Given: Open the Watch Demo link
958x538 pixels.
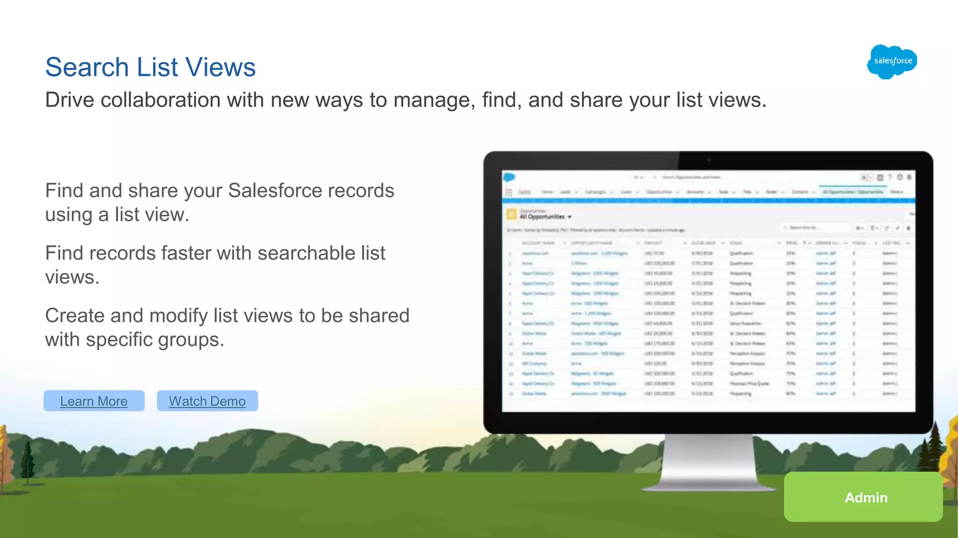Looking at the screenshot, I should [207, 401].
